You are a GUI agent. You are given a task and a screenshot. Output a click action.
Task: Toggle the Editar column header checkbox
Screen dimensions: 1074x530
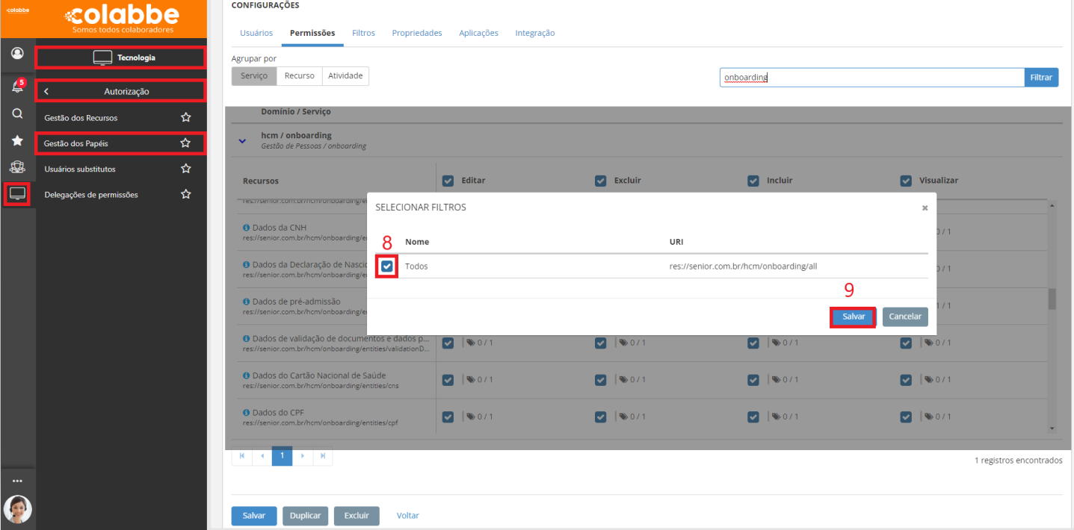448,181
